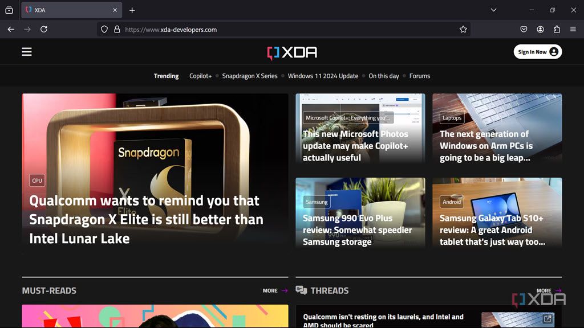This screenshot has height=328, width=584.
Task: Click the forward navigation arrow
Action: [27, 29]
